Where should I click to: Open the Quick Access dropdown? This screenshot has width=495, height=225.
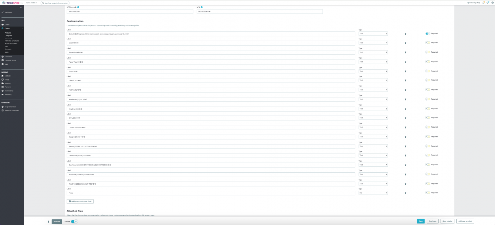(31, 3)
